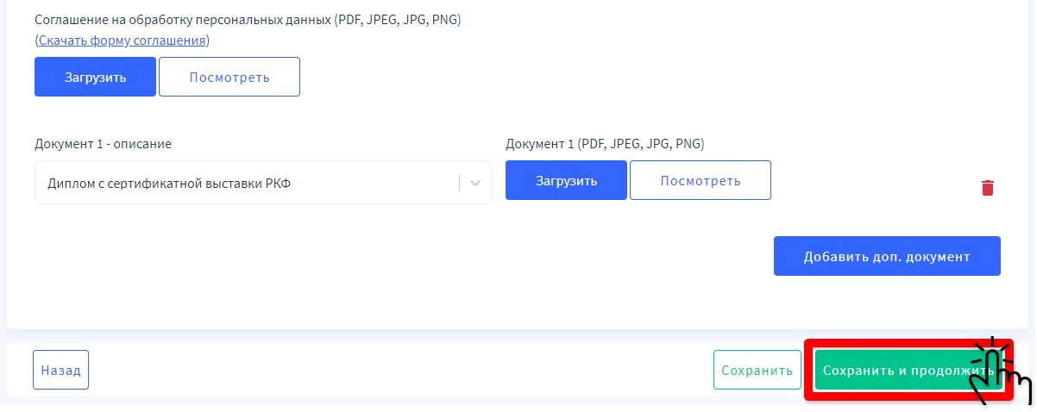The width and height of the screenshot is (1037, 412).
Task: Click the outlined green 'Сохранить' button
Action: (757, 370)
